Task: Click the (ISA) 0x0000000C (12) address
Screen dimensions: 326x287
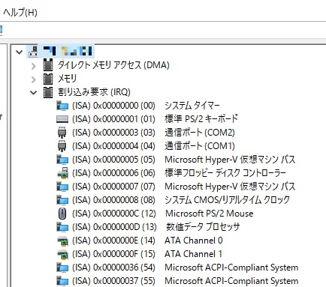Action: coord(114,214)
